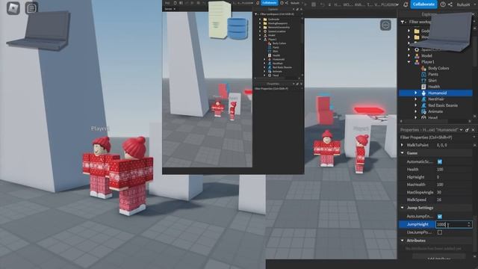The image size is (478, 269).
Task: Expand the Model node in right Explorer
Action: coord(409,56)
